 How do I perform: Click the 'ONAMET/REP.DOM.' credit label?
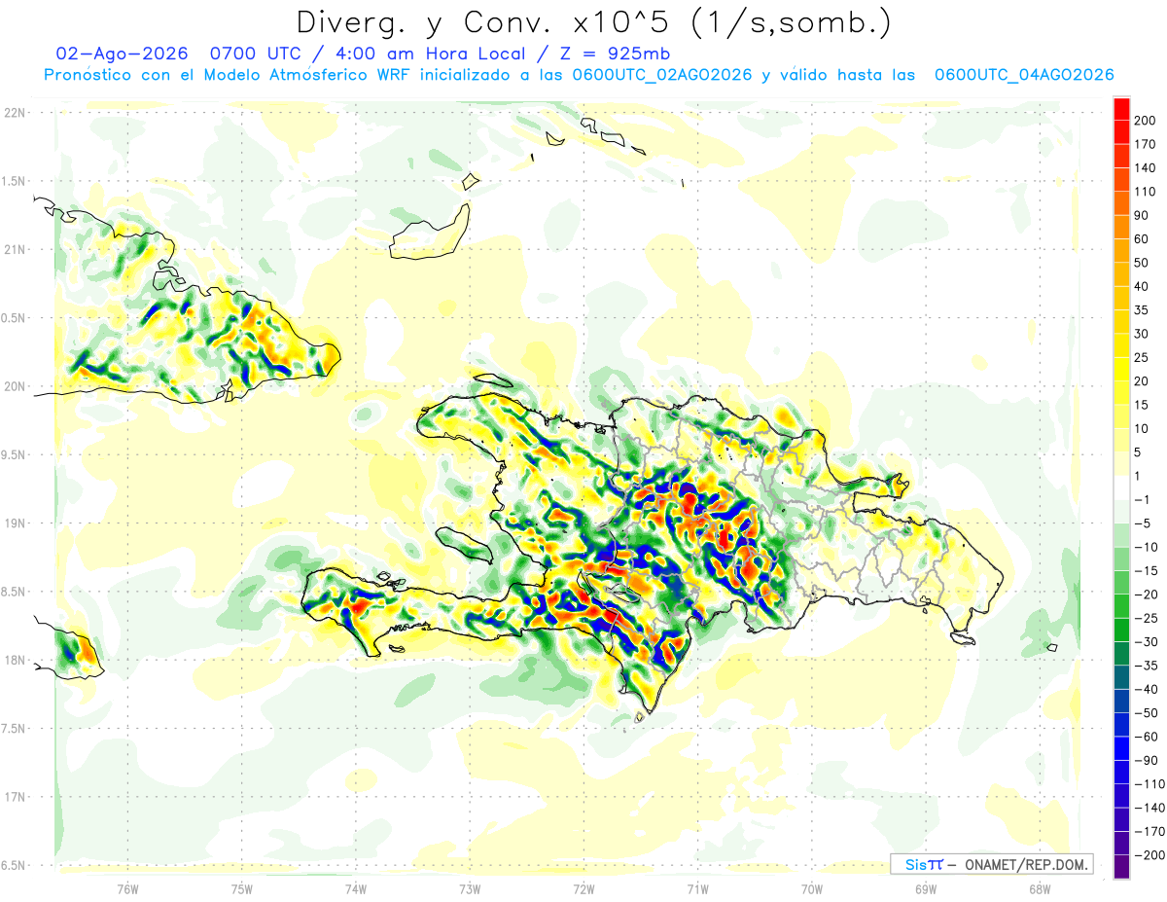pyautogui.click(x=1027, y=864)
